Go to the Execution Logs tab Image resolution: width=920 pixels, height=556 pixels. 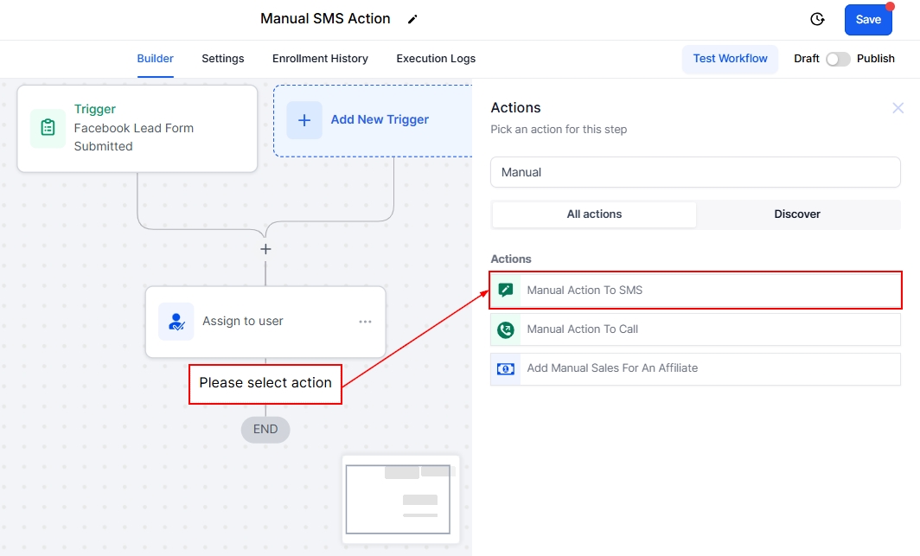(436, 59)
